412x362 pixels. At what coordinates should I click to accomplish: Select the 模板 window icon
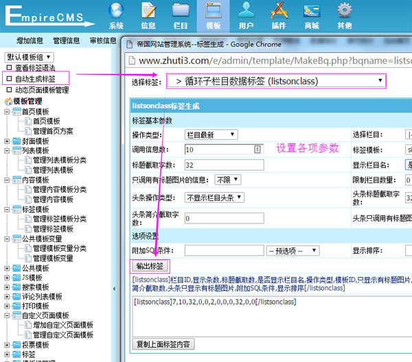coord(214,10)
